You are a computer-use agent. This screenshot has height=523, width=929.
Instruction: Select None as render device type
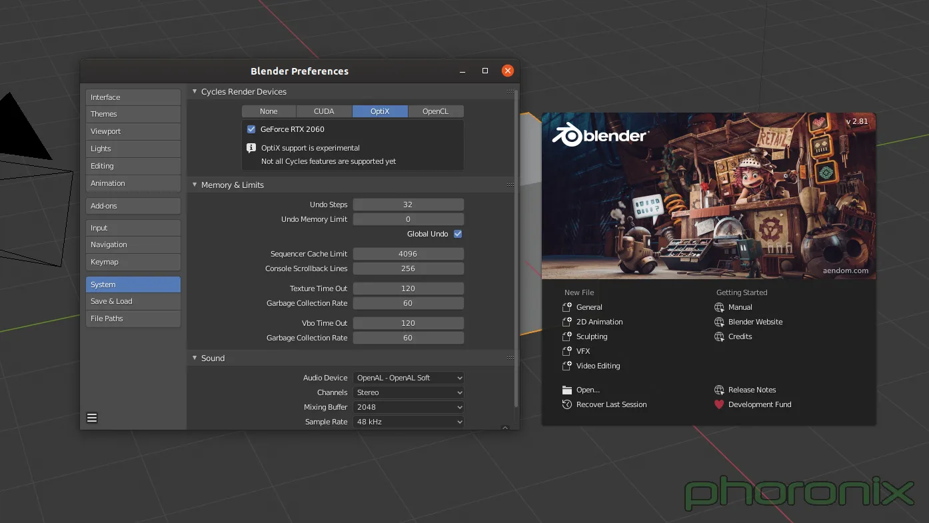coord(269,111)
